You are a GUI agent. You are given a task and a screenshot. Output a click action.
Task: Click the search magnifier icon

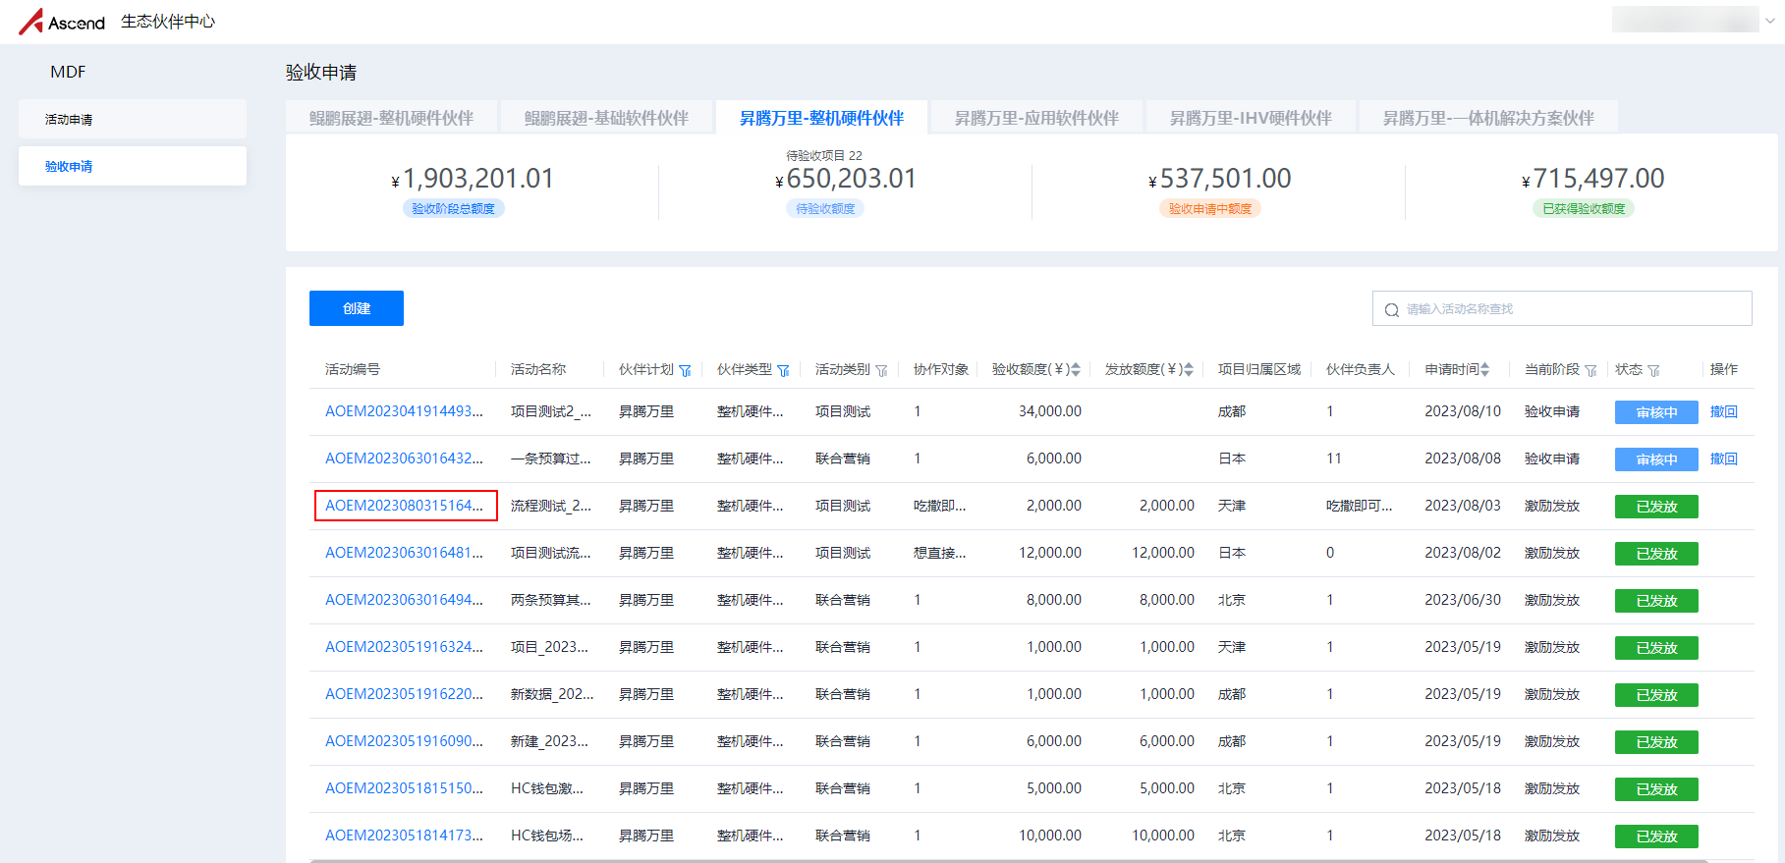(1391, 310)
